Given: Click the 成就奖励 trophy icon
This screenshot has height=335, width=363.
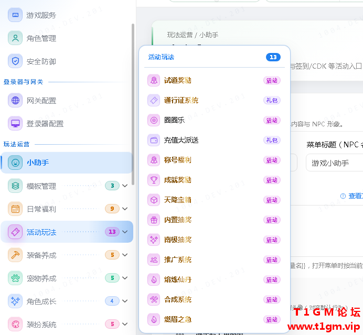Looking at the screenshot, I should click(154, 180).
